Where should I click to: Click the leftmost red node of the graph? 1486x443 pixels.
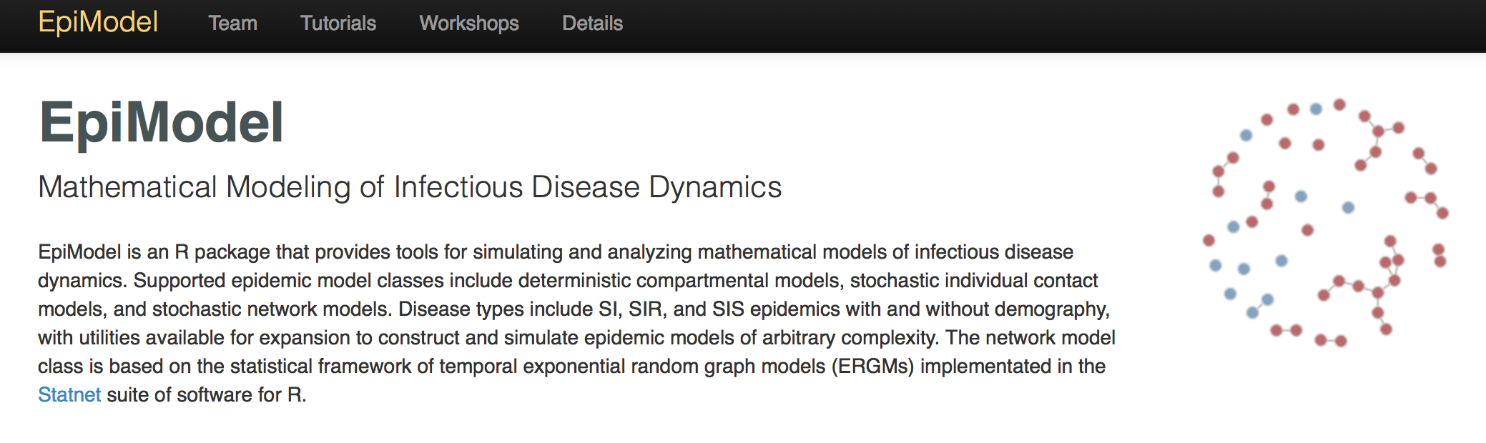tap(1209, 240)
